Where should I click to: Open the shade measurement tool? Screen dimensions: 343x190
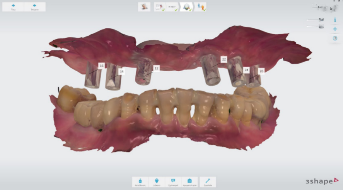click(x=189, y=182)
